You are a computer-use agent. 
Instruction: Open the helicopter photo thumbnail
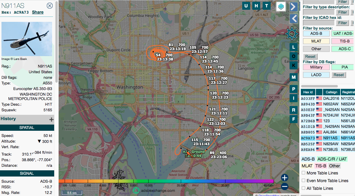pyautogui.click(x=27, y=39)
